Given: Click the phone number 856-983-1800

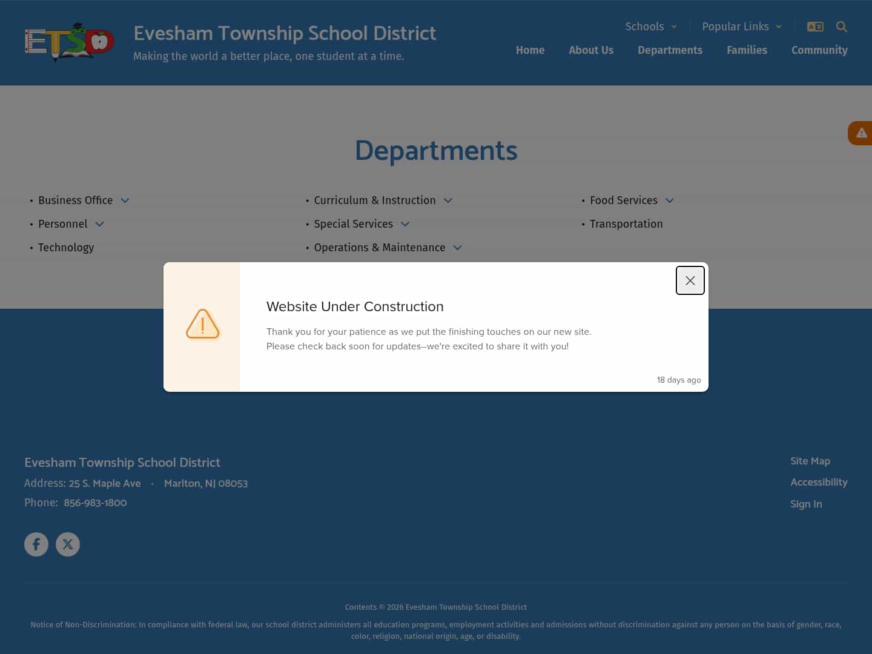Looking at the screenshot, I should pos(95,503).
